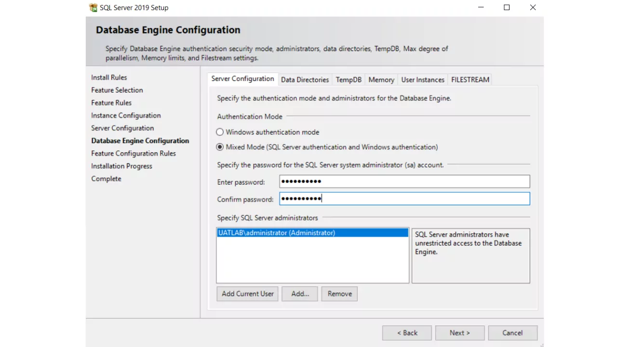Click Feature Selection step in sidebar
617x347 pixels.
pyautogui.click(x=117, y=90)
